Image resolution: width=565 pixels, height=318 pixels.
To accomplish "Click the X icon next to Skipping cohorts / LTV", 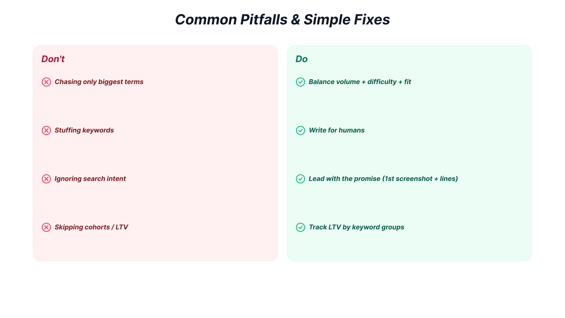I will 46,227.
